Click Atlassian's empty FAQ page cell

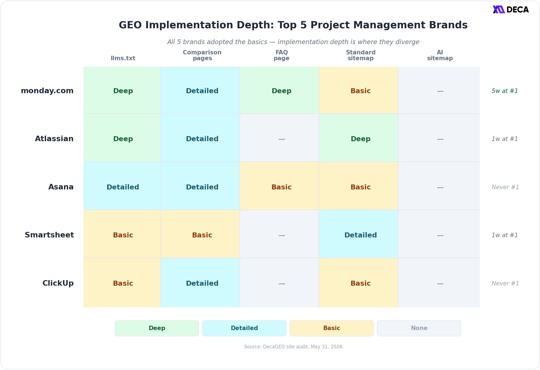(279, 138)
